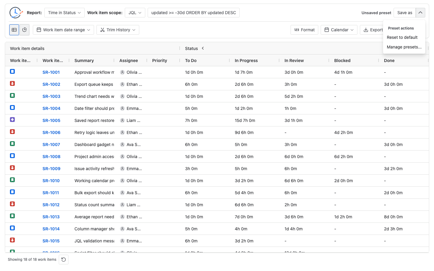Open the JQL scope dropdown
This screenshot has height=271, width=434.
tap(135, 13)
